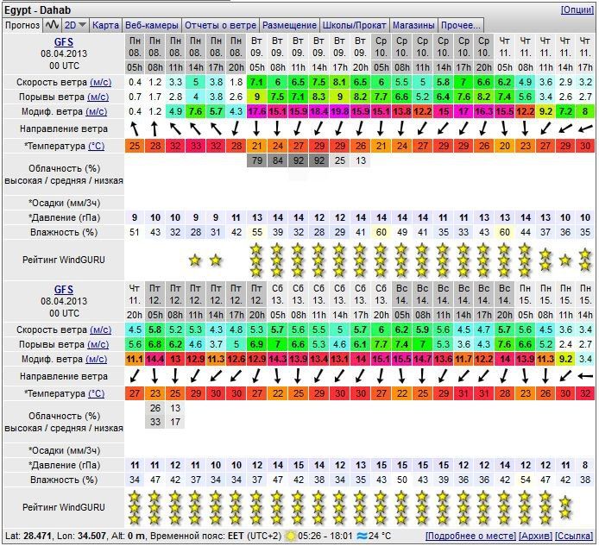Open the Опции link
This screenshot has width=599, height=546.
coord(577,9)
